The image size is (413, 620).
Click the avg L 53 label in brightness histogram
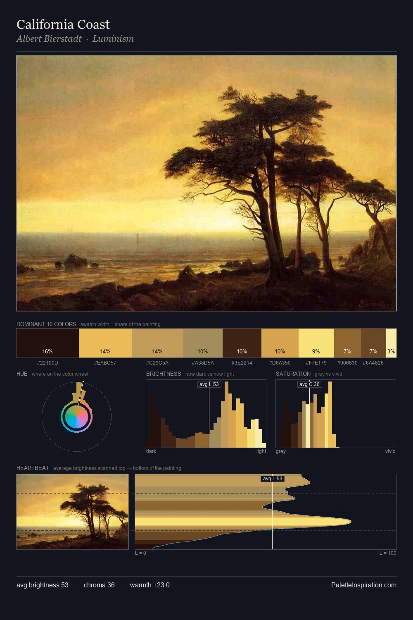coord(209,384)
